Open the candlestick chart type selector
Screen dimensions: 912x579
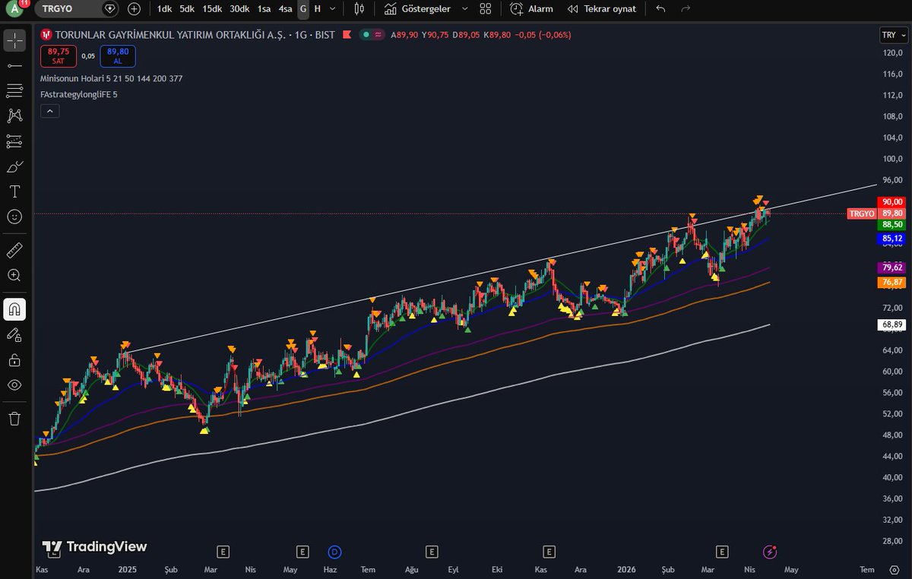click(359, 9)
